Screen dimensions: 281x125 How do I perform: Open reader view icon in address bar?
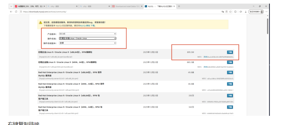click(x=226, y=11)
